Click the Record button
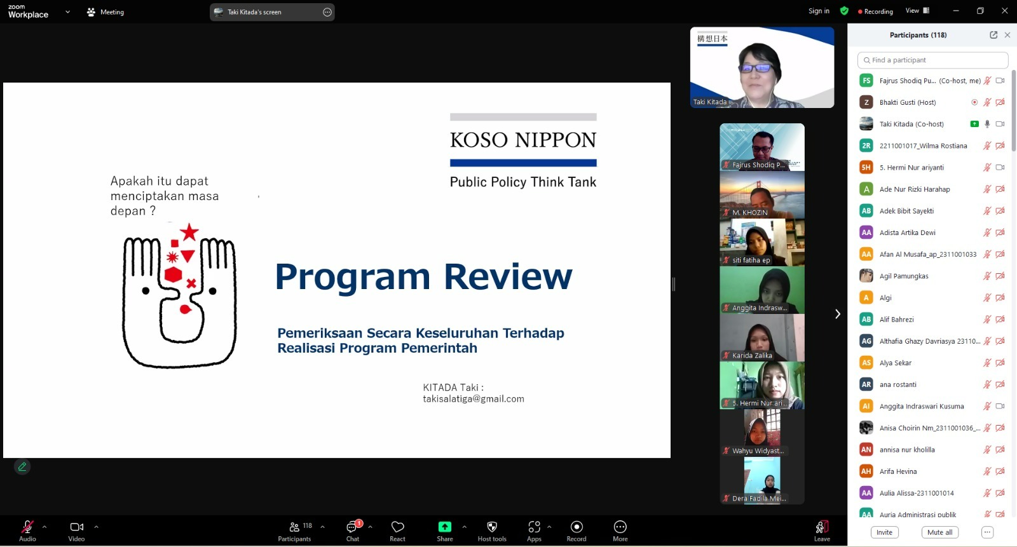This screenshot has width=1017, height=547. pyautogui.click(x=577, y=530)
